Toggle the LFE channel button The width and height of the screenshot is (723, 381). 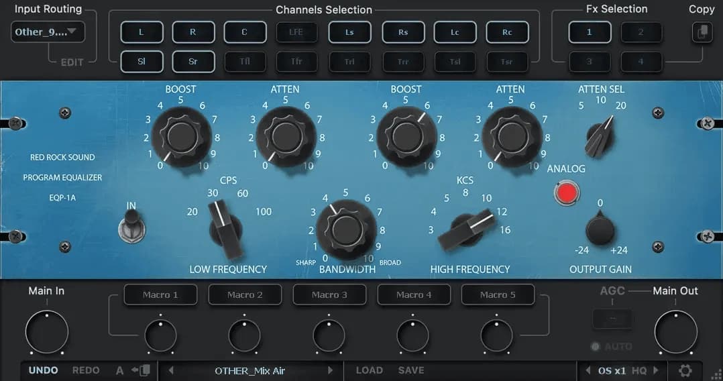tap(296, 32)
